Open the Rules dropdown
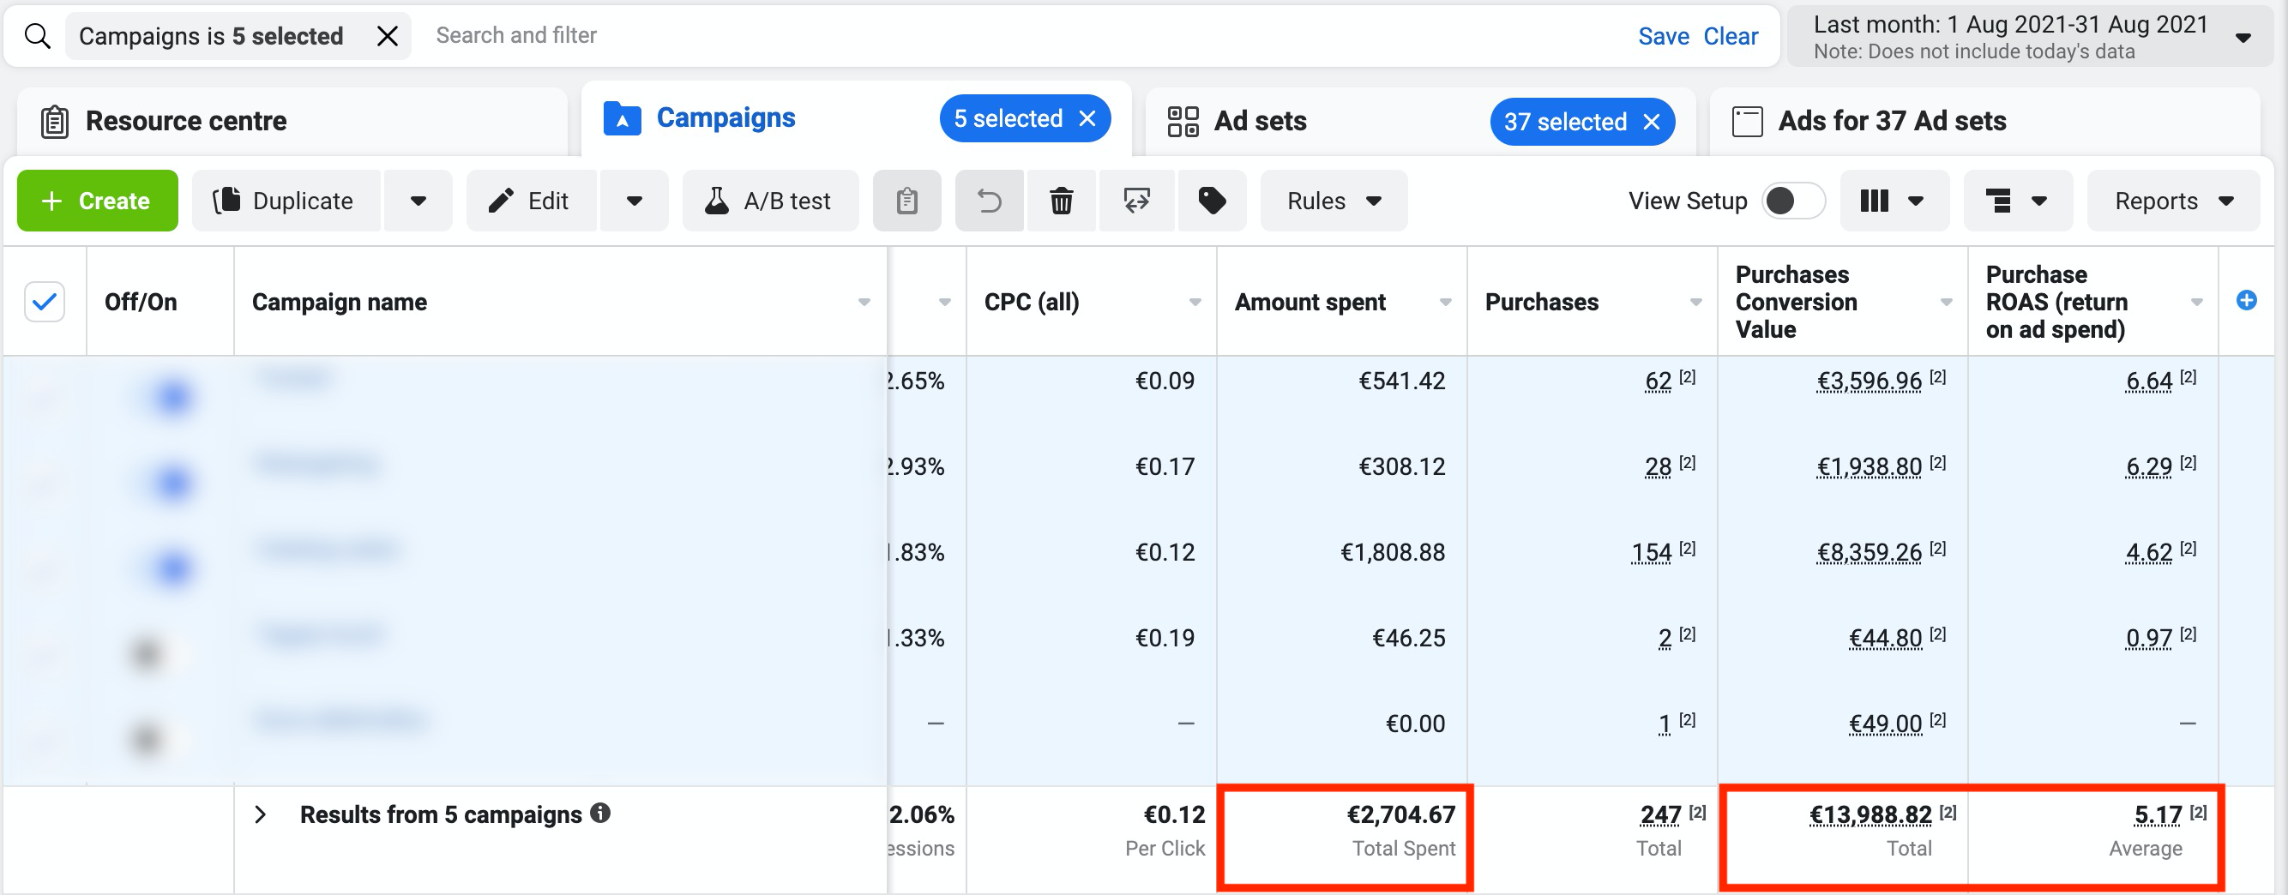This screenshot has width=2288, height=895. click(1334, 201)
